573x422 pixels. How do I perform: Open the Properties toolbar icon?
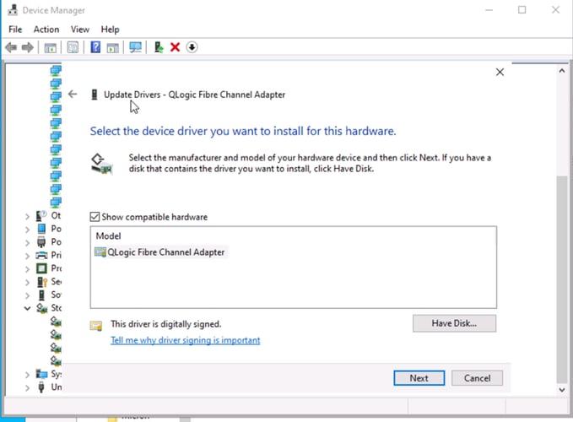click(73, 47)
